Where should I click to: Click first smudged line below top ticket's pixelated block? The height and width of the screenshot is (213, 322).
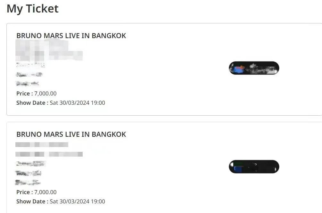pos(30,65)
